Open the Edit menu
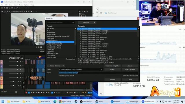The image size is (185, 104). pos(6,5)
